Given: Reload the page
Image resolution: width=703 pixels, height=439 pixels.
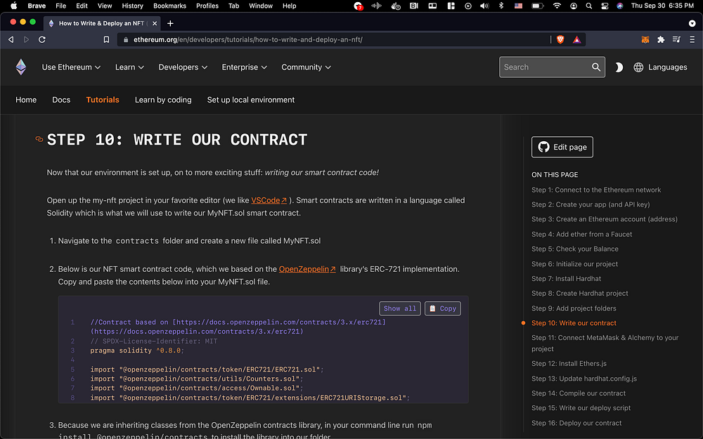Looking at the screenshot, I should click(x=42, y=39).
